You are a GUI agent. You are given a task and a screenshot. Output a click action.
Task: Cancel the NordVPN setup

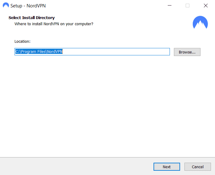(198, 167)
